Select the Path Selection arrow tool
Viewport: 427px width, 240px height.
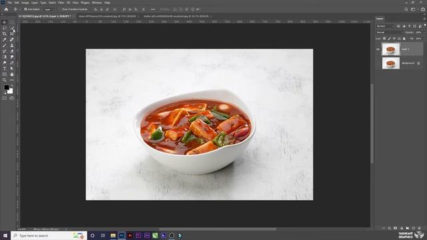click(x=12, y=69)
